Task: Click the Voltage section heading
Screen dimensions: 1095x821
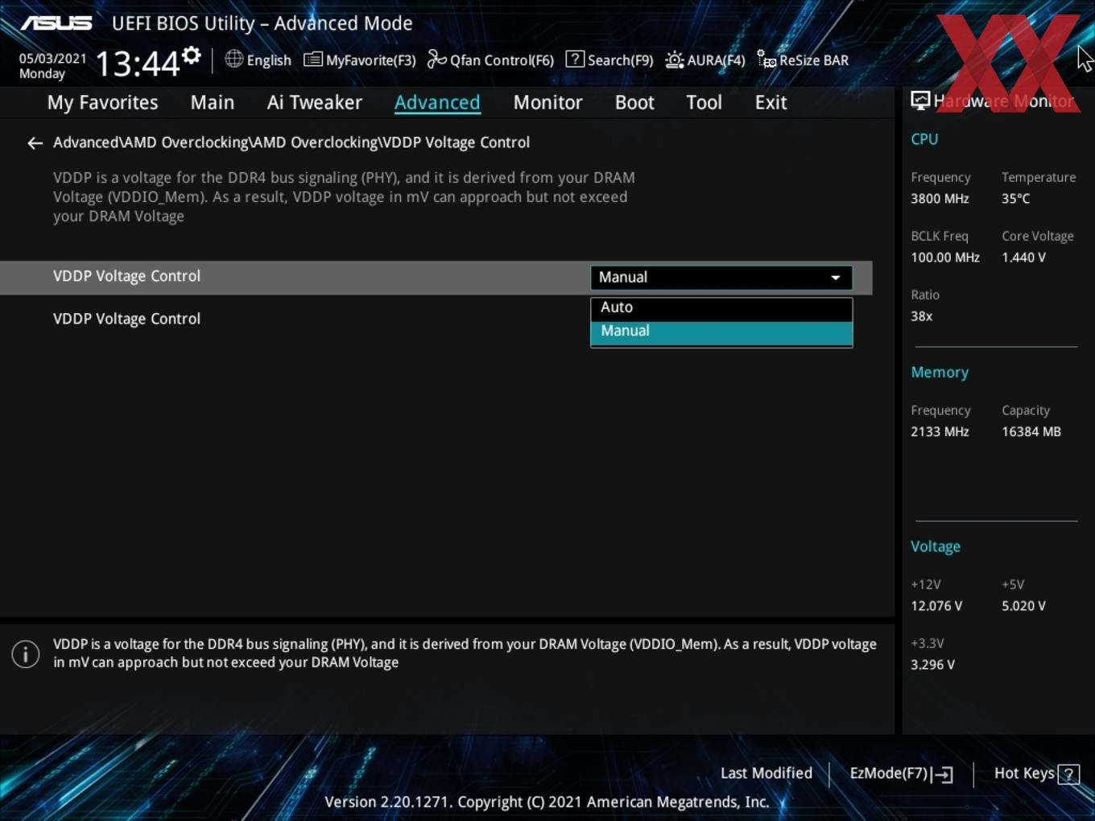Action: click(x=936, y=547)
